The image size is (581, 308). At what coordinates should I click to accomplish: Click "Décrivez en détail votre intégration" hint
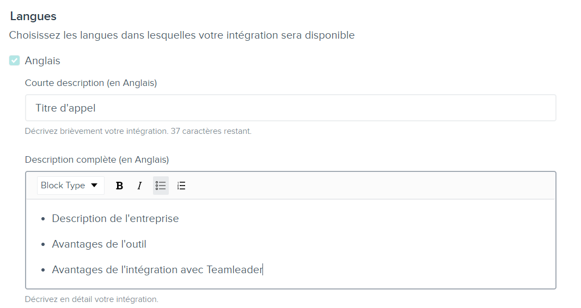pos(91,299)
